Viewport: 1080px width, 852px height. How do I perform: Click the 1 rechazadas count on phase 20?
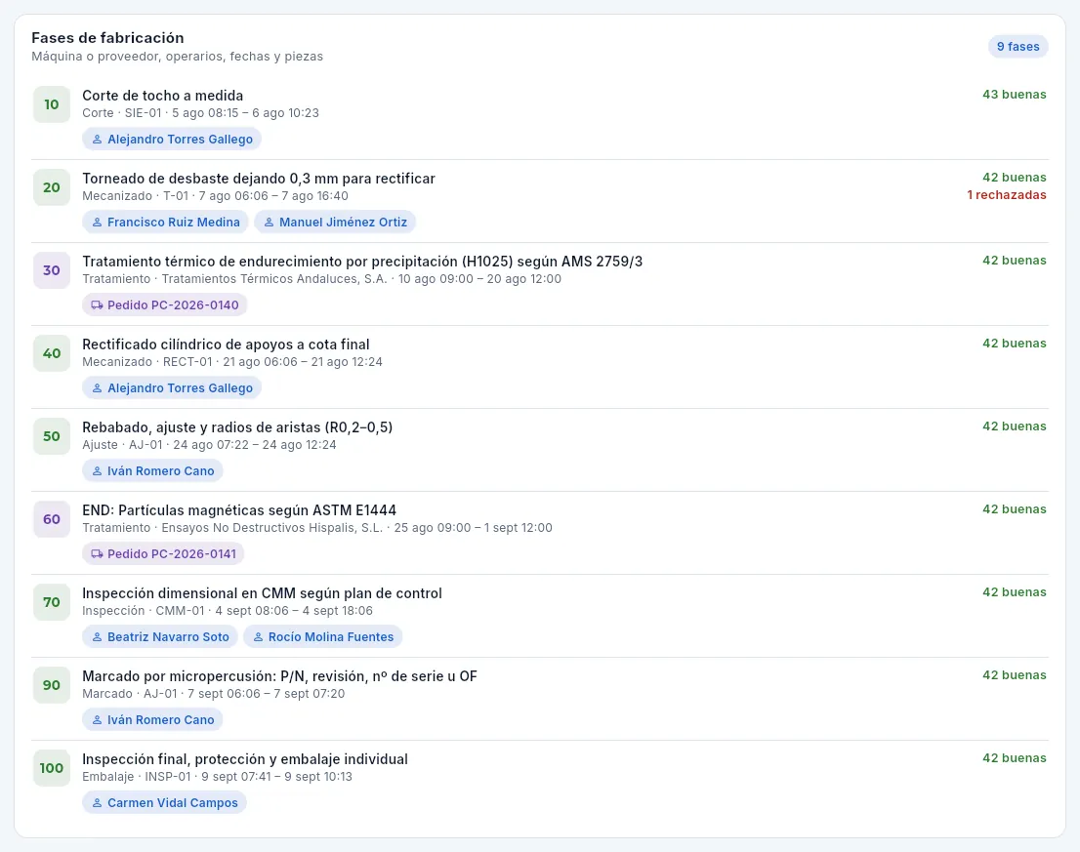tap(1007, 195)
